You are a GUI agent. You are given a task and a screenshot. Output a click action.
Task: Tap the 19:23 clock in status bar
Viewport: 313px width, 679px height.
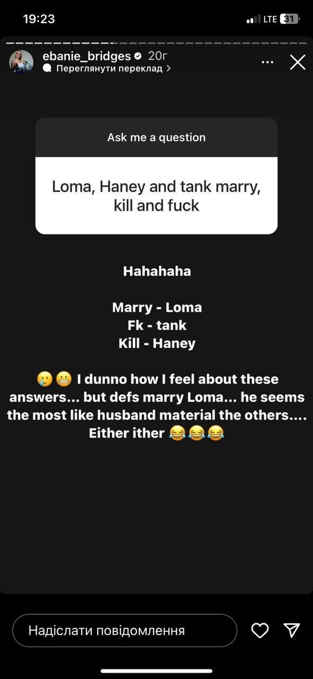pos(39,19)
